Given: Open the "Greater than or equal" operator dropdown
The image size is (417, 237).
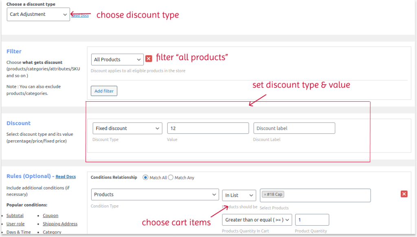Looking at the screenshot, I should (257, 220).
